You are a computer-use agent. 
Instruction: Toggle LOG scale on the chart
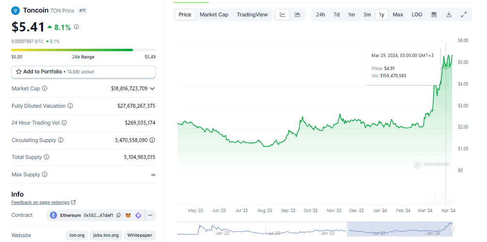click(417, 14)
